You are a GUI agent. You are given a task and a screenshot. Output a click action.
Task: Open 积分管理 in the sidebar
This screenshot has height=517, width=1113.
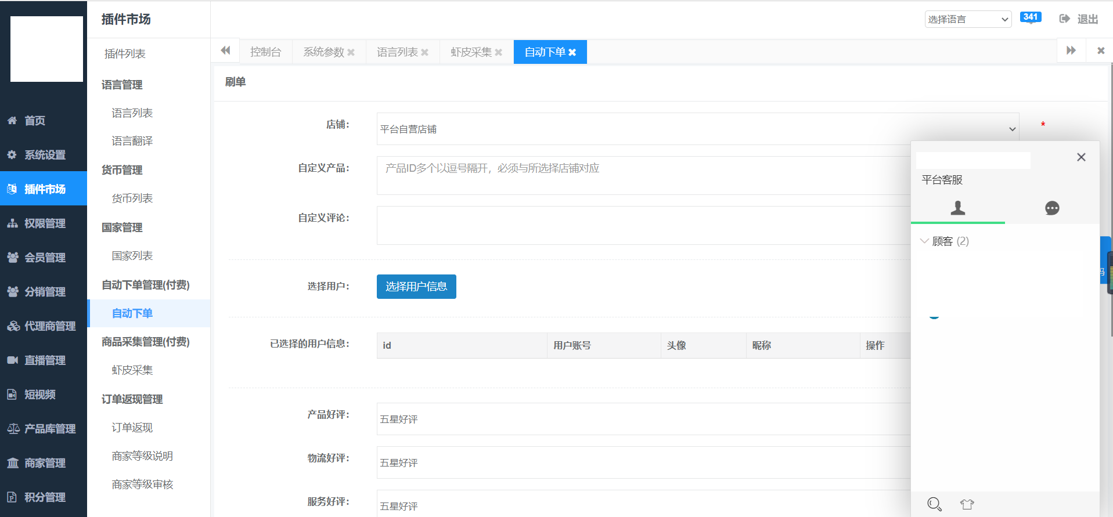pos(44,497)
